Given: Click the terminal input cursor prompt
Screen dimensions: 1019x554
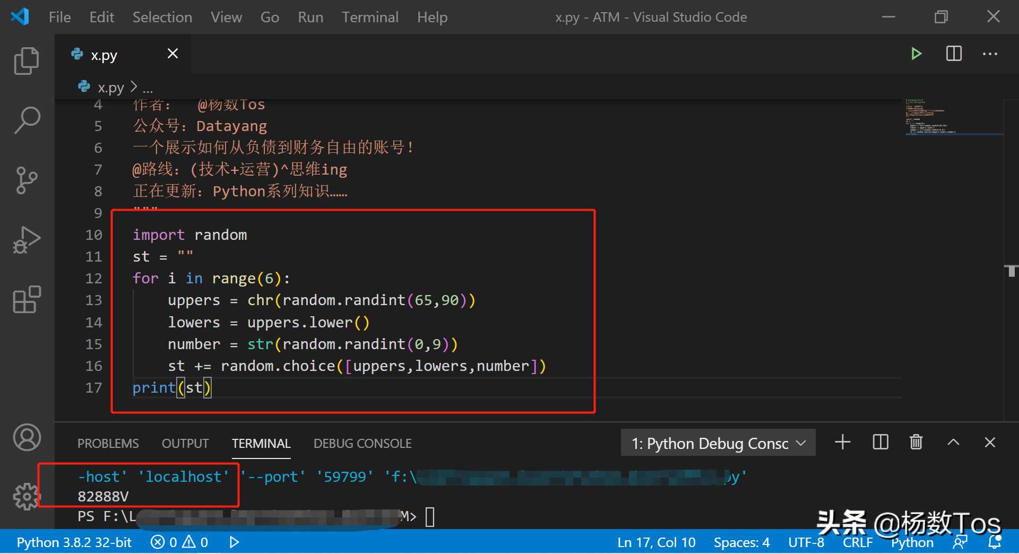Looking at the screenshot, I should click(x=430, y=516).
